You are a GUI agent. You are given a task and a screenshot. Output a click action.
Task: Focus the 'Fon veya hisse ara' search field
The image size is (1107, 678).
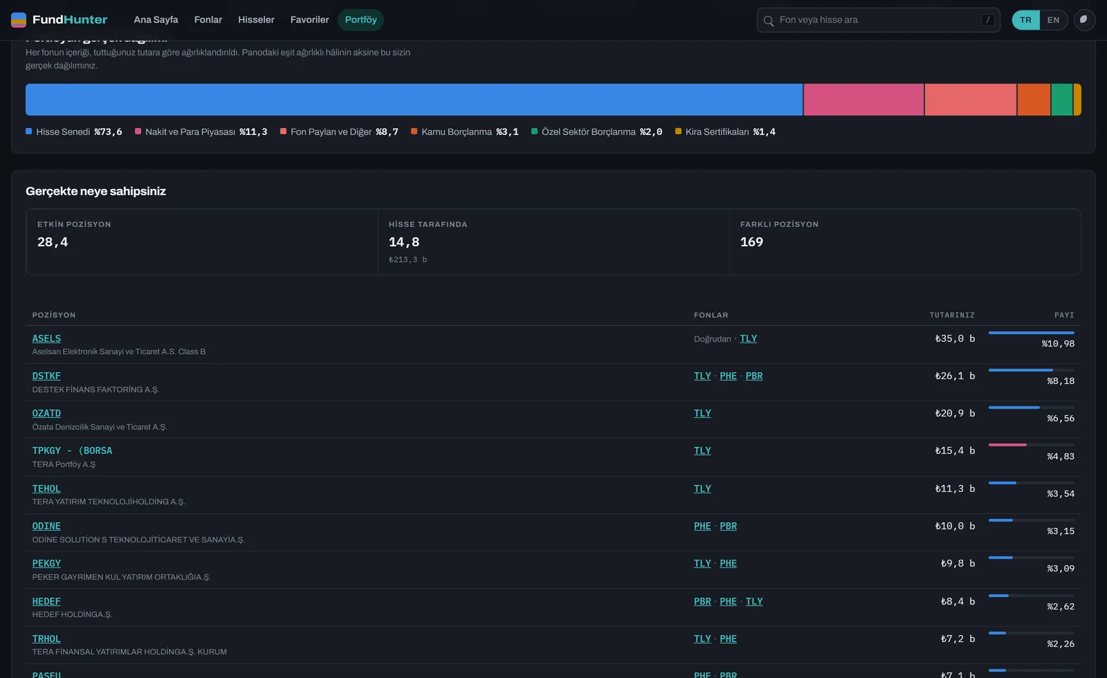[879, 20]
